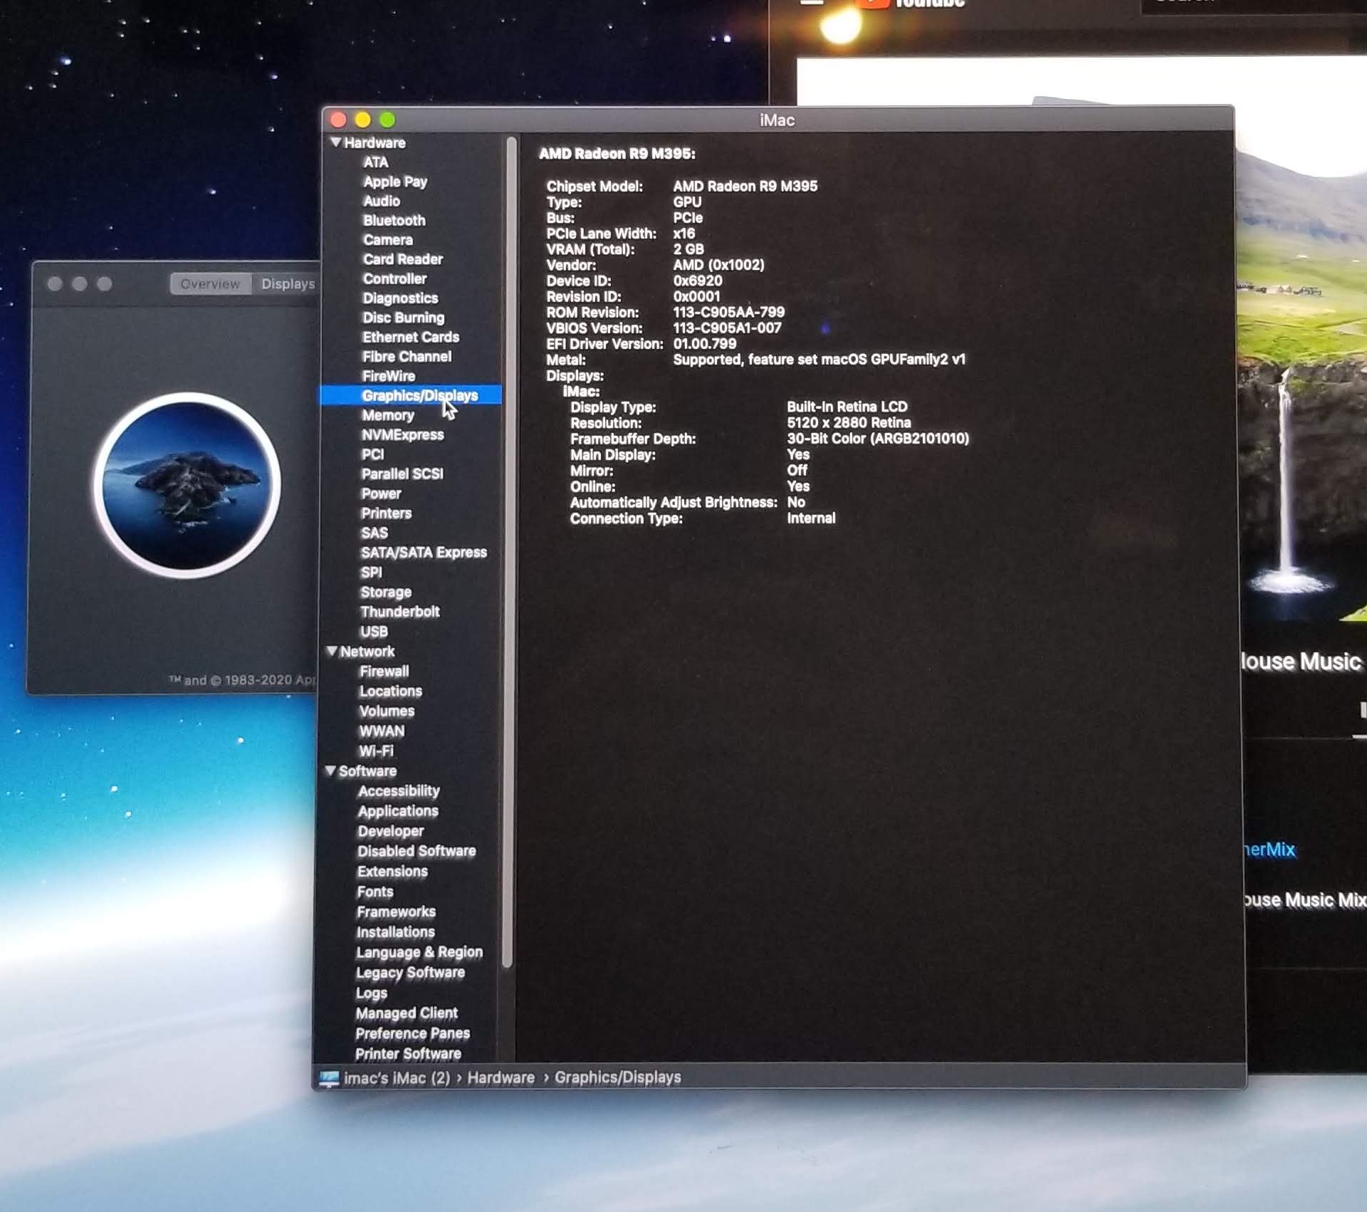Image resolution: width=1367 pixels, height=1212 pixels.
Task: Open the Wi-Fi network entry
Action: pos(376,751)
